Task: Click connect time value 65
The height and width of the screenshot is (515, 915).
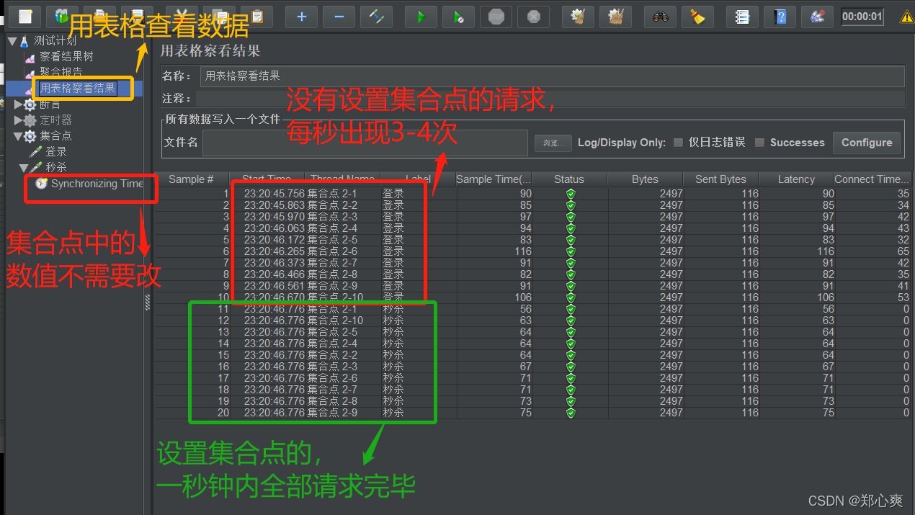Action: pos(903,251)
